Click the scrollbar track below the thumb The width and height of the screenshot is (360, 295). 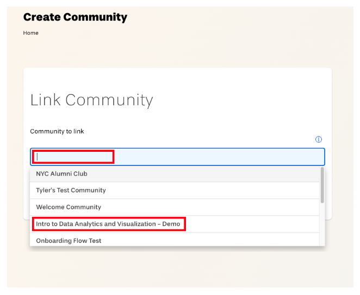pos(322,225)
